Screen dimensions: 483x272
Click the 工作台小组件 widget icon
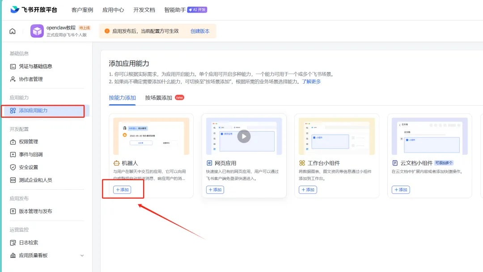302,163
